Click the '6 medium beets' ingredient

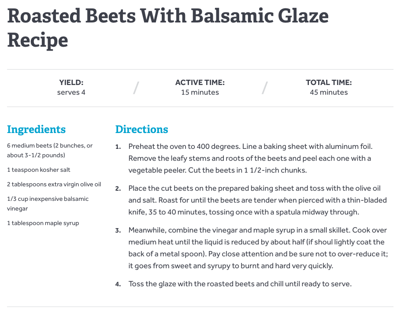click(x=50, y=150)
